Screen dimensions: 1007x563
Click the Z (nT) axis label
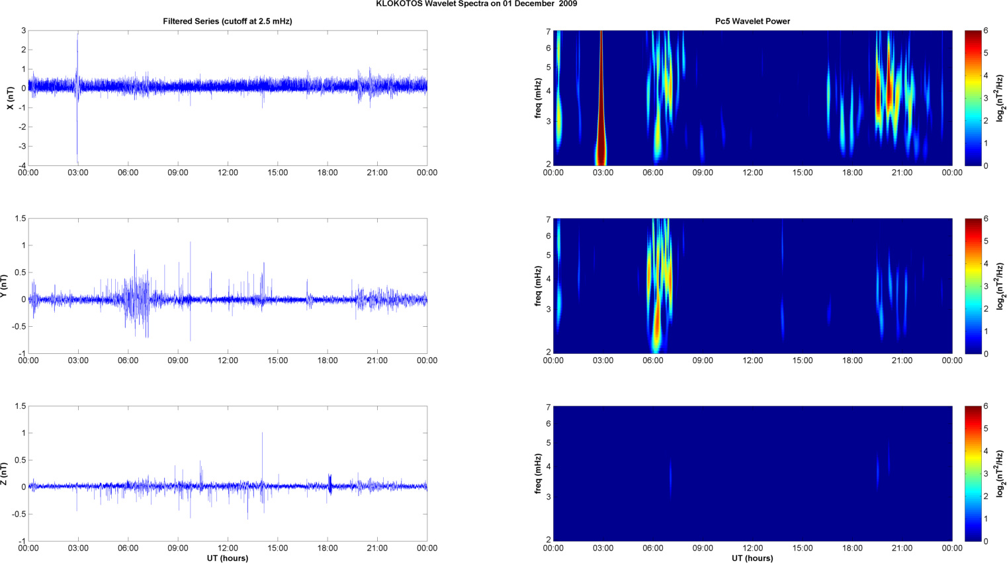point(4,474)
